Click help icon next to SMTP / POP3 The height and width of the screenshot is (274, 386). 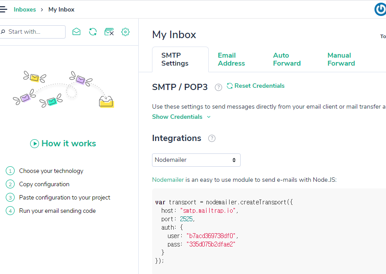(218, 87)
